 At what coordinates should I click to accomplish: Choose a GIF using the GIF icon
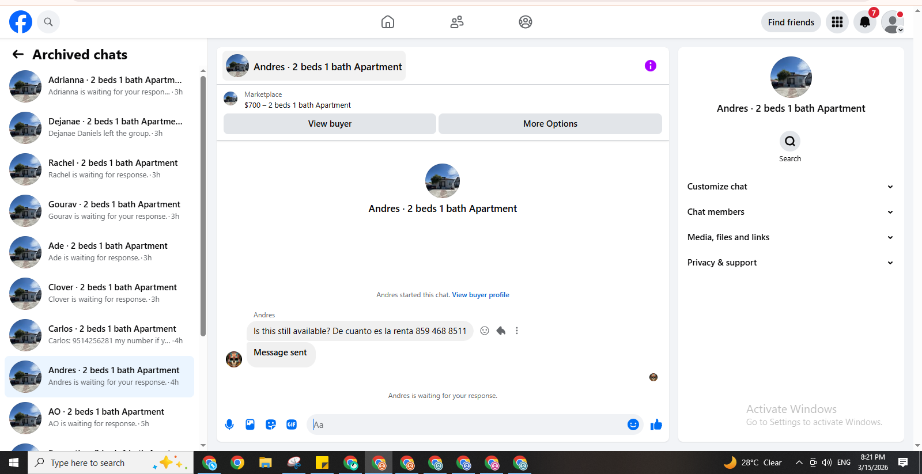tap(292, 424)
